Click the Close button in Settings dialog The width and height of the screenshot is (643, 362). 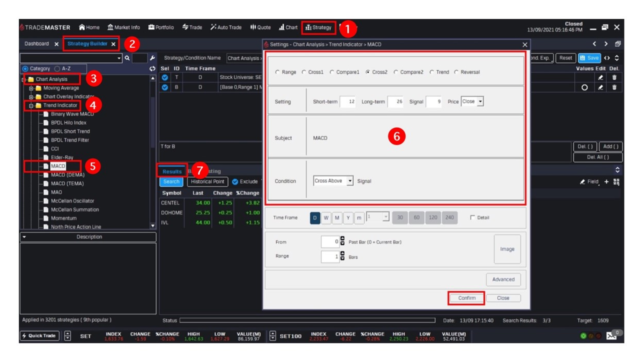click(503, 298)
